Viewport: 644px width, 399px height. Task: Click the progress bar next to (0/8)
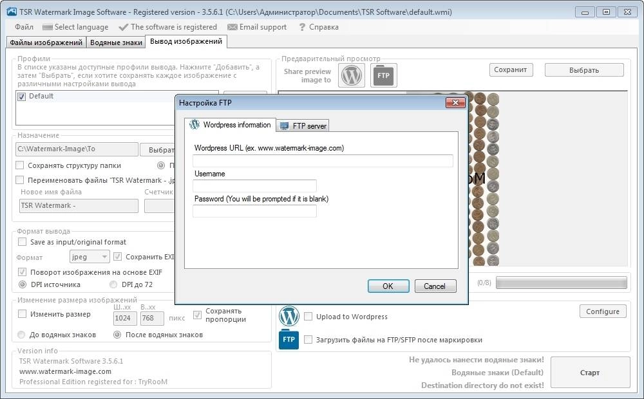coord(561,283)
